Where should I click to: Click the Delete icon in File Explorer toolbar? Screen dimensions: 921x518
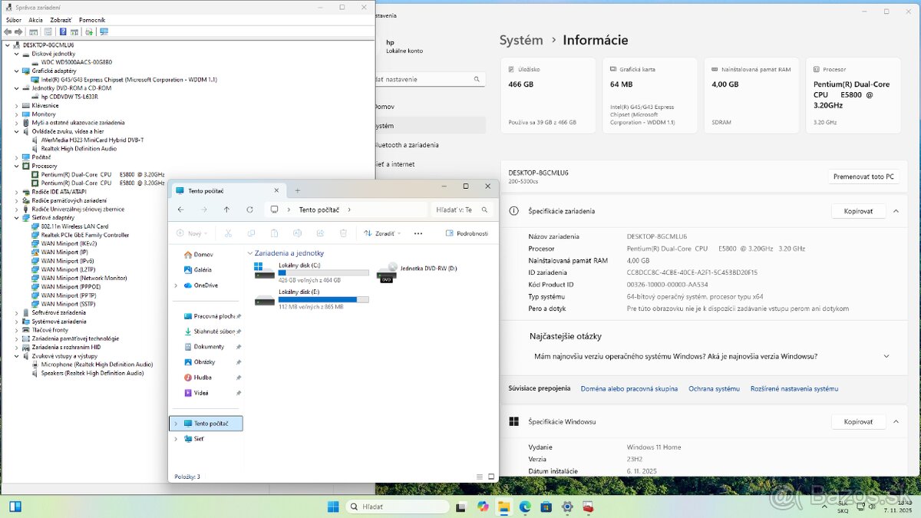click(344, 233)
